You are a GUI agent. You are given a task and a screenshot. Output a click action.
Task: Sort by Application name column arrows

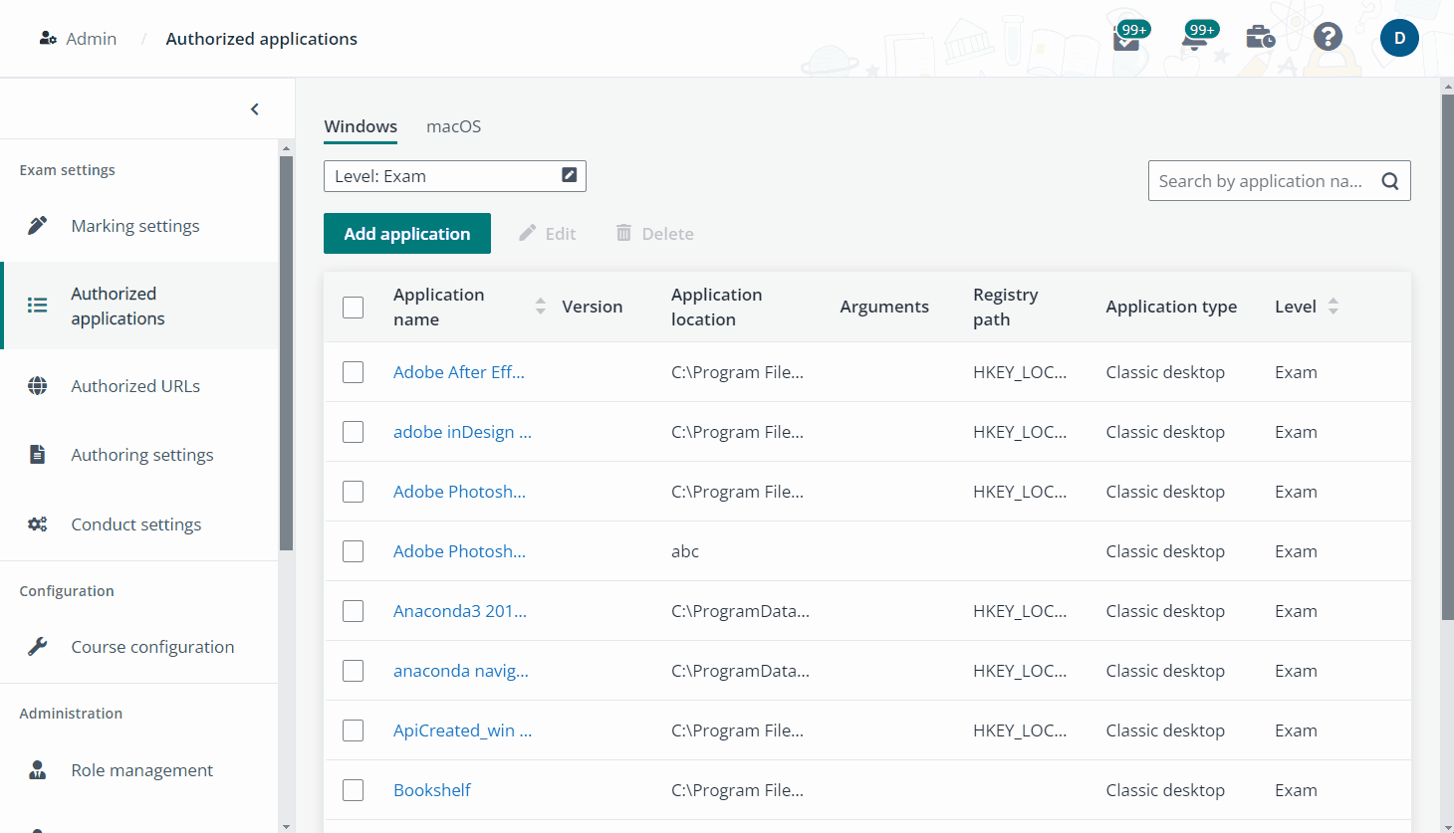pyautogui.click(x=541, y=307)
